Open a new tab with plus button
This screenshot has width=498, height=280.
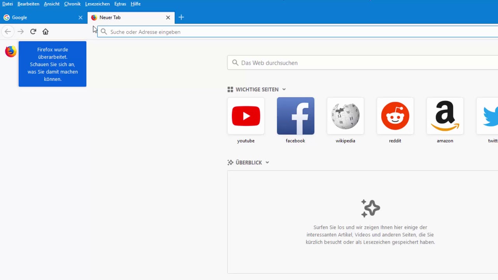[181, 17]
